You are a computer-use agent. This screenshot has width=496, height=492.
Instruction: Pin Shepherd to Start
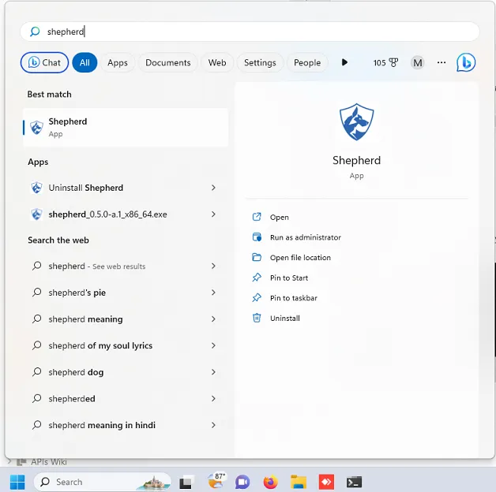(280, 278)
